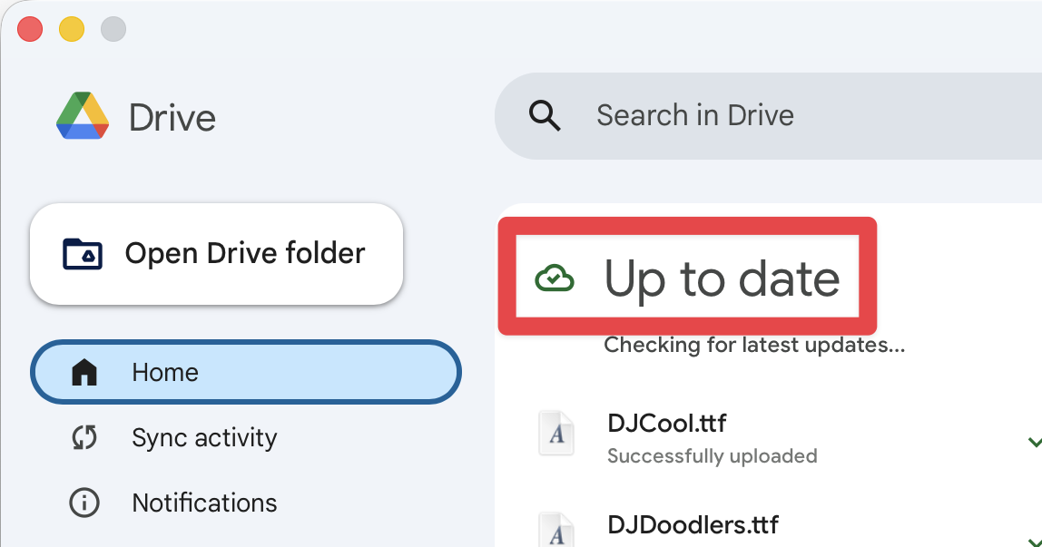Click the DJDoodlers.ttf file name

pos(693,524)
